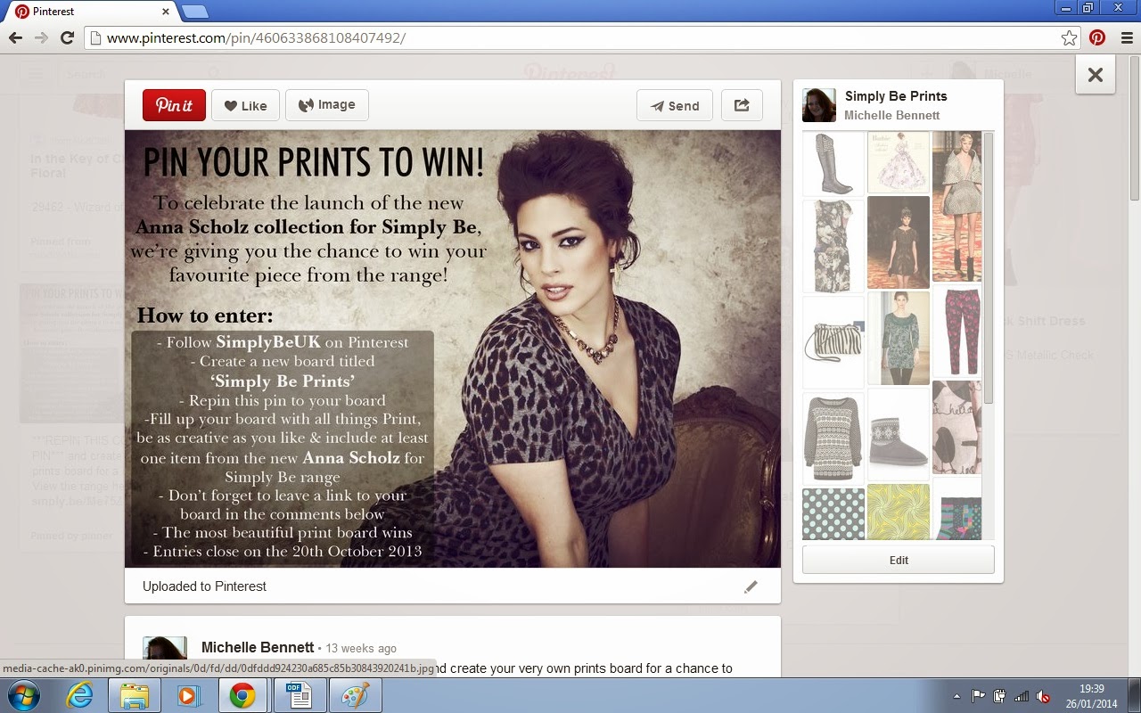Launch Internet Explorer from the taskbar
Image resolution: width=1141 pixels, height=713 pixels.
[x=79, y=695]
